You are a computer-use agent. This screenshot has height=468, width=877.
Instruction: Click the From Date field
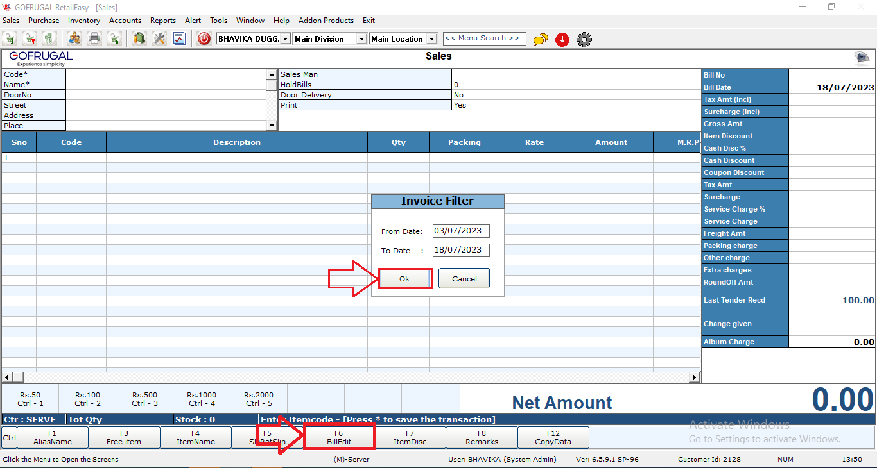[461, 231]
